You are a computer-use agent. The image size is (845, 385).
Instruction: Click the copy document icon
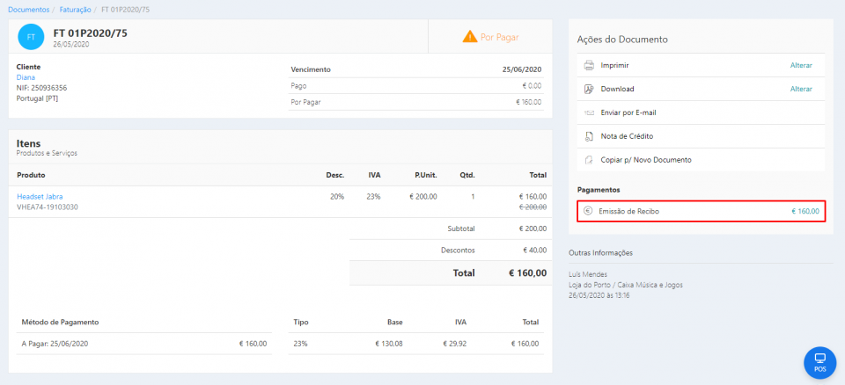589,161
